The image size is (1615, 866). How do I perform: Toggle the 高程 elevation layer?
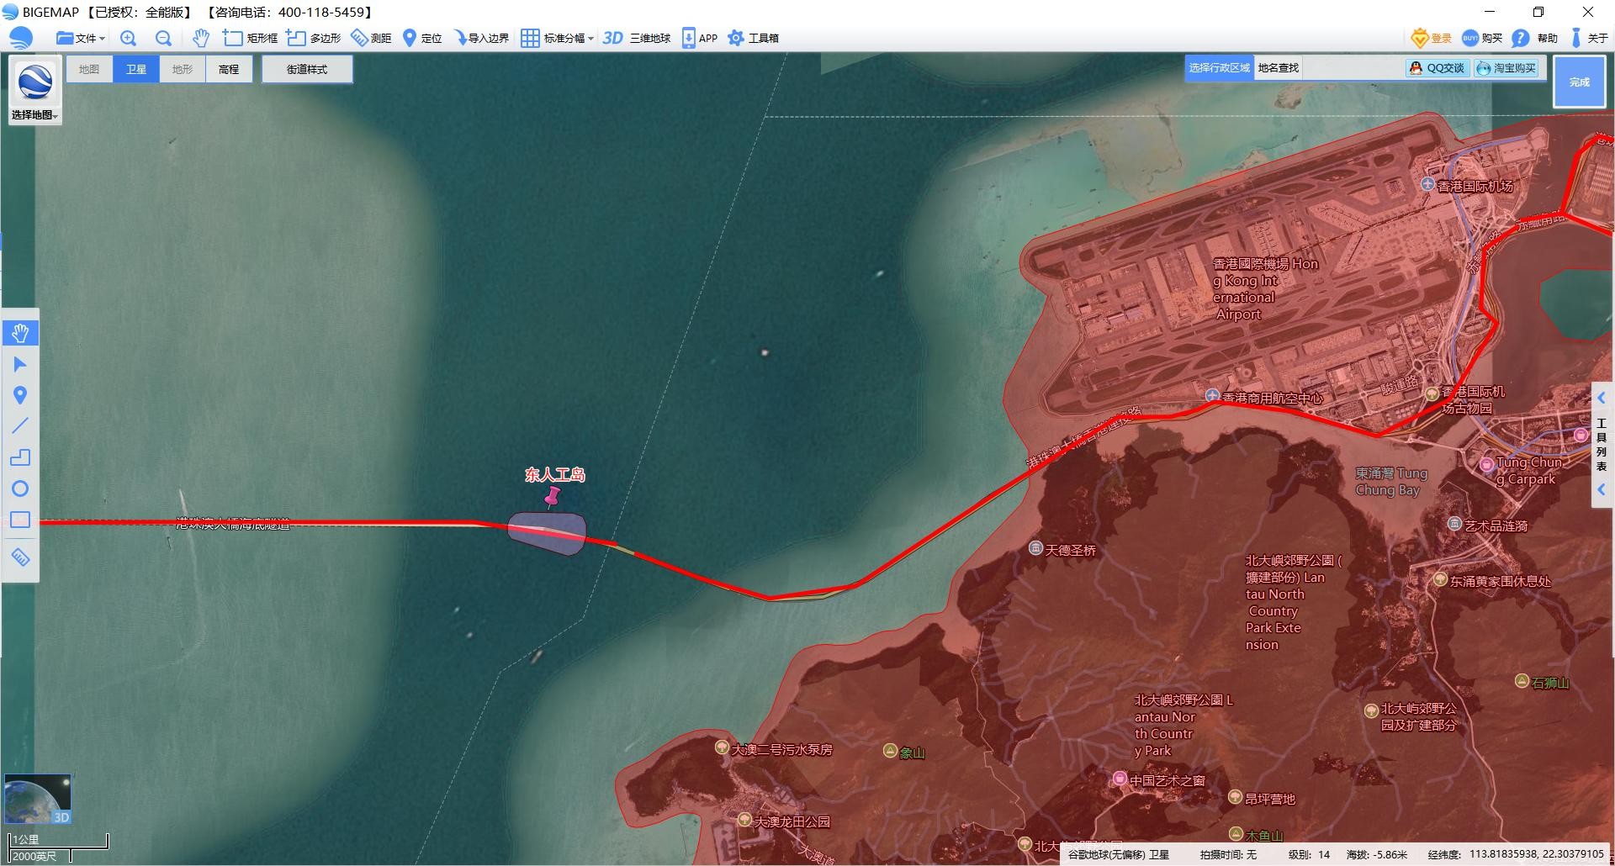click(x=229, y=69)
